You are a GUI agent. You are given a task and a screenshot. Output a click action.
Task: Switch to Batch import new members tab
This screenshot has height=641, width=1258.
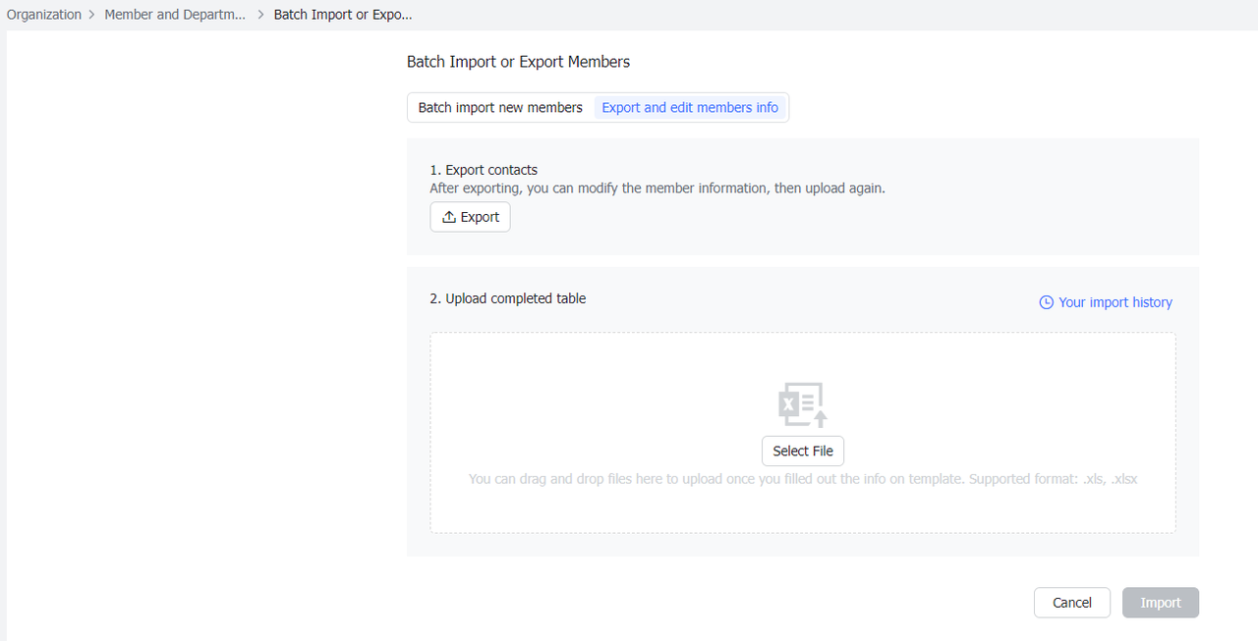tap(500, 108)
